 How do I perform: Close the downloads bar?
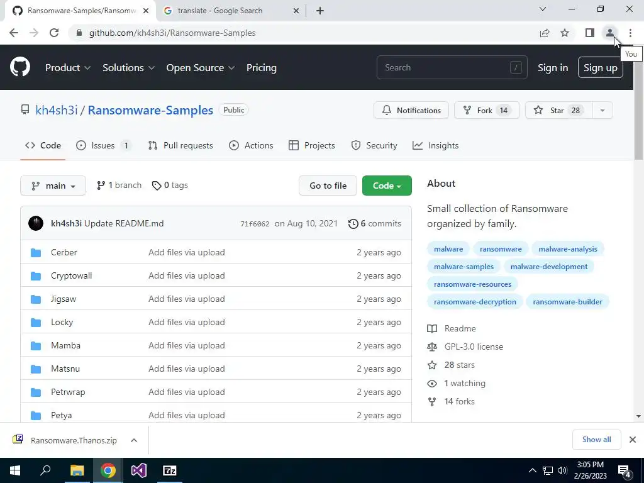(633, 440)
